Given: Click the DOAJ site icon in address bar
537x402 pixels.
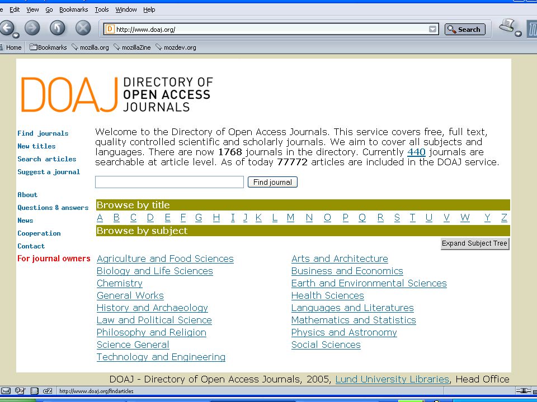Looking at the screenshot, I should click(110, 29).
